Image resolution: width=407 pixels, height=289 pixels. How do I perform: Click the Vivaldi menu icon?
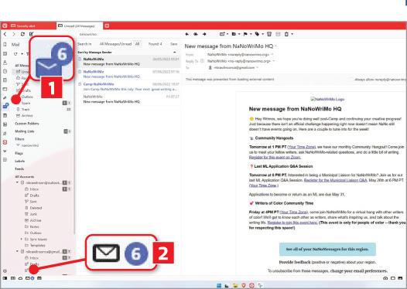(5, 25)
